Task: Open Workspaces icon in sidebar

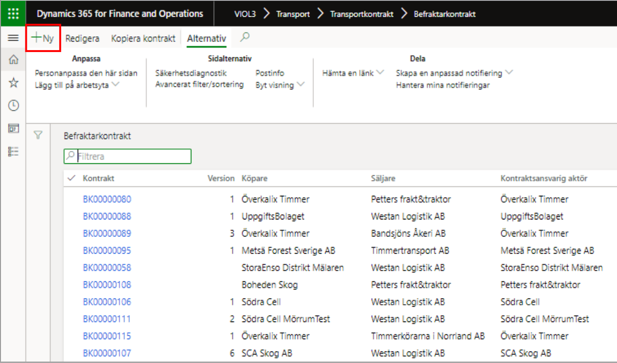Action: point(13,128)
